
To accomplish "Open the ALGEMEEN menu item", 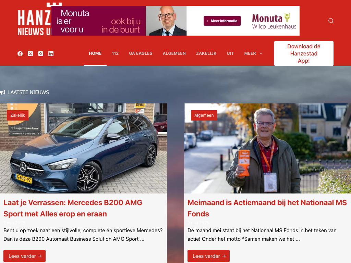I will click(x=174, y=53).
